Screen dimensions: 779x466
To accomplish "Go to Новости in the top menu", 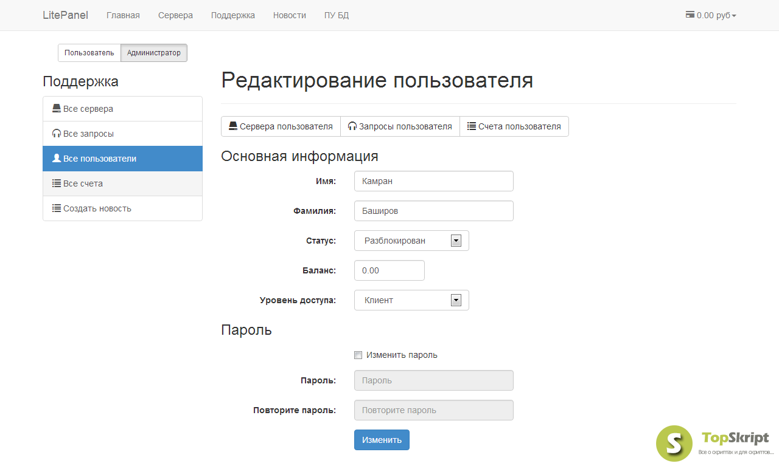I will click(289, 15).
